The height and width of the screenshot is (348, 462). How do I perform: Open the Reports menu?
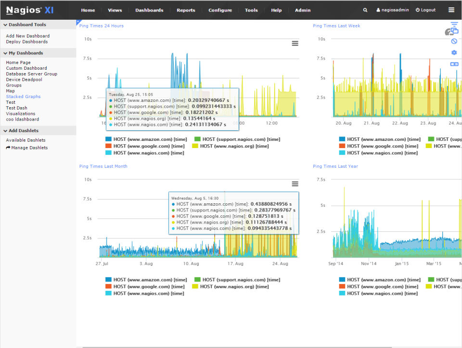point(186,10)
